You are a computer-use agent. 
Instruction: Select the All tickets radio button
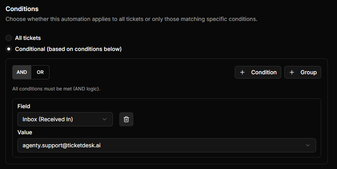9,38
